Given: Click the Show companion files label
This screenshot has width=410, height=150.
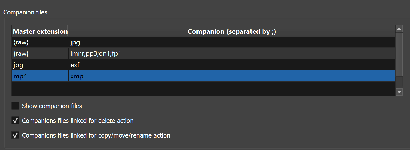Looking at the screenshot, I should tap(52, 106).
